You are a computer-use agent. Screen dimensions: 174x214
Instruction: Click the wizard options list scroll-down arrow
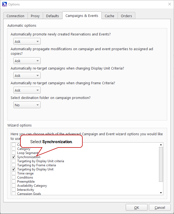(161, 193)
